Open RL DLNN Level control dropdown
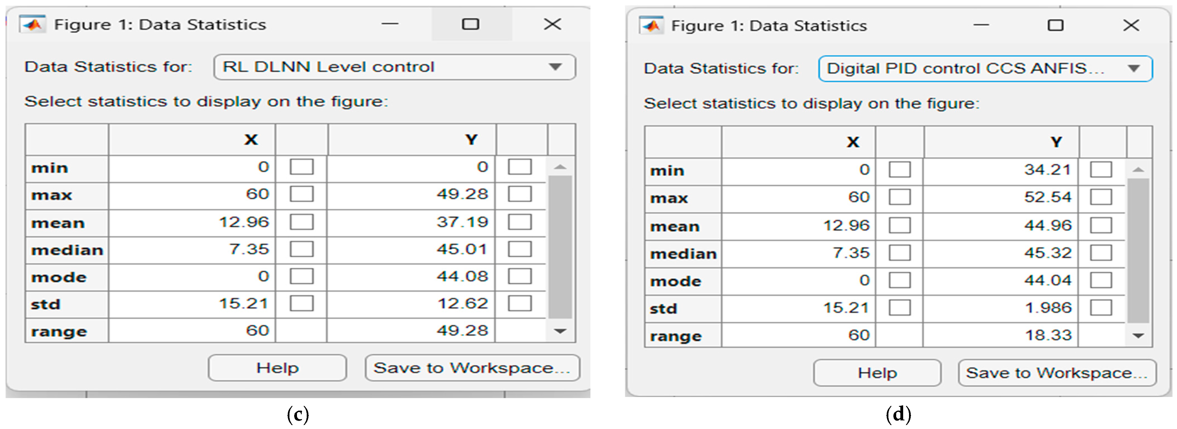Screen dimensions: 1177x429 (x=555, y=67)
